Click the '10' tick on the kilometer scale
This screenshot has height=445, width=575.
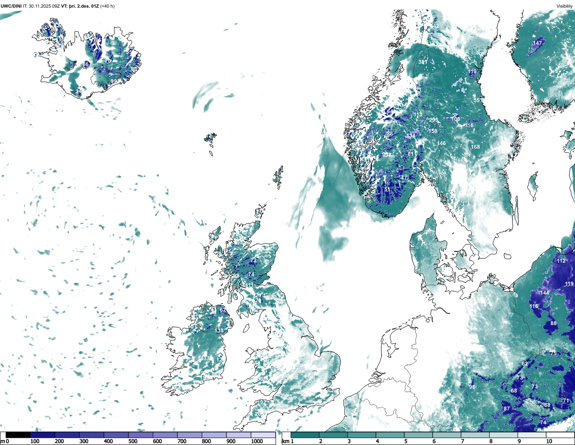click(x=549, y=441)
